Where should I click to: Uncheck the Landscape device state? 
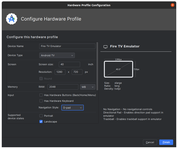(x=41, y=122)
